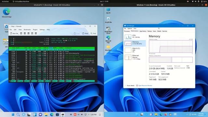Click File Explorer folder on WindowsFX taskbar
Image resolution: width=208 pixels, height=117 pixels.
pyautogui.click(x=46, y=114)
